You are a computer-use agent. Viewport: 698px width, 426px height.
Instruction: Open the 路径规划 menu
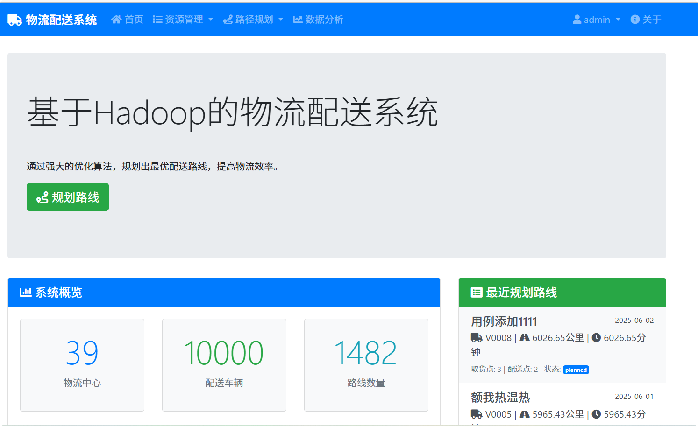tap(253, 19)
